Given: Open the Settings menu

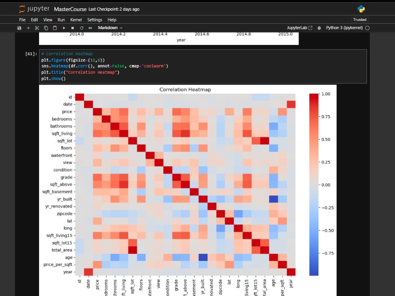Looking at the screenshot, I should click(x=95, y=20).
